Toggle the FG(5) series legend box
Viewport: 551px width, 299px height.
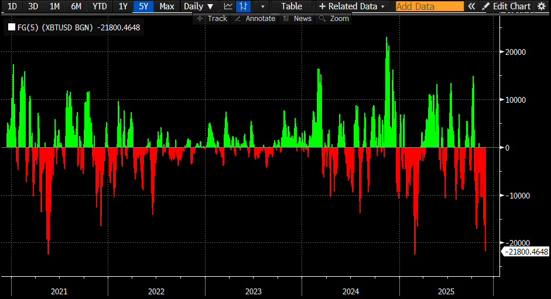(12, 27)
